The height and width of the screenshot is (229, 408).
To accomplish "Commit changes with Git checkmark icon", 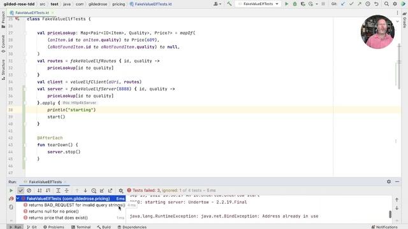I will tap(351, 4).
